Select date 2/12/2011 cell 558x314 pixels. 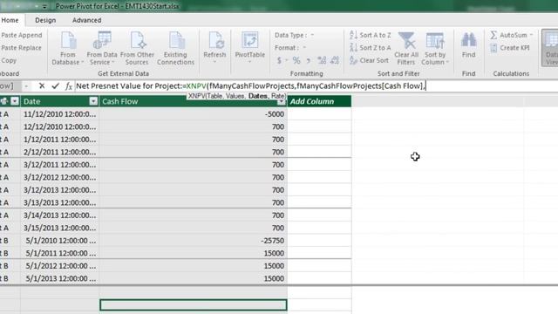tap(60, 152)
